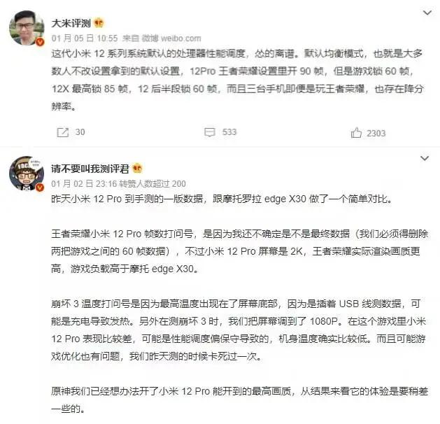Click verified V badge on second avatar
Image resolution: width=440 pixels, height=424 pixels.
[40, 188]
